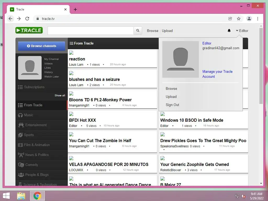The width and height of the screenshot is (268, 201).
Task: Click the People & Blogs icon
Action: [x=21, y=175]
